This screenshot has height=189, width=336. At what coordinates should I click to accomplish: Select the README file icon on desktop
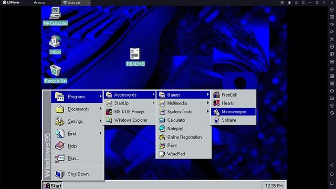[x=135, y=57]
